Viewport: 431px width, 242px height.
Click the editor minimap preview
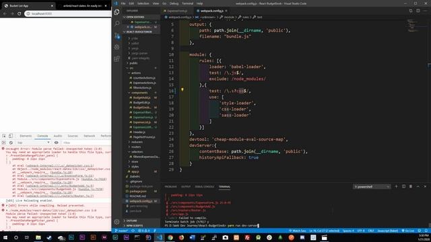click(412, 26)
